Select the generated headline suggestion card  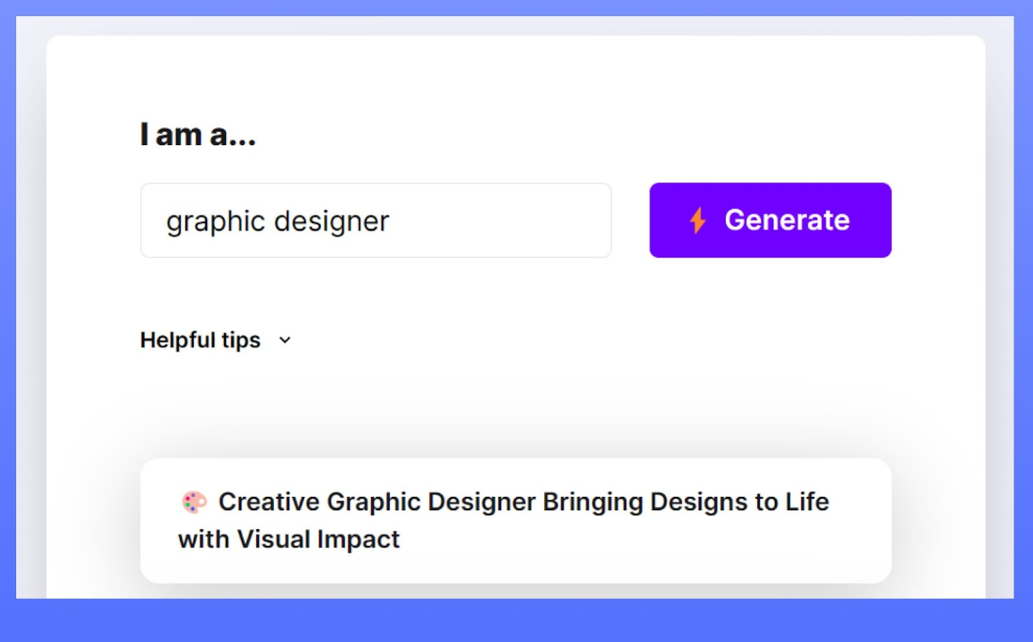515,519
